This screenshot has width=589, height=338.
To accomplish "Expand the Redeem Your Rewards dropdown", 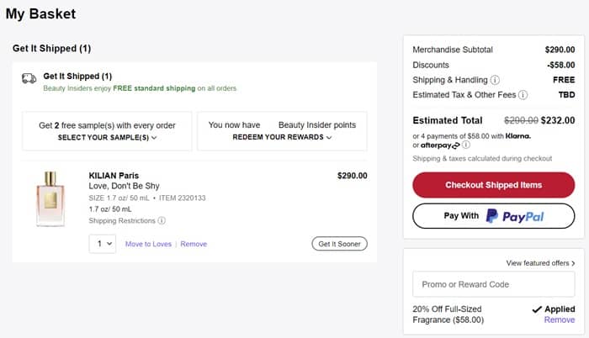I will click(x=282, y=137).
